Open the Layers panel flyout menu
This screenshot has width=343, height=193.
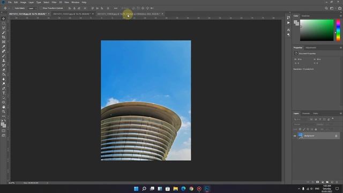(x=341, y=113)
